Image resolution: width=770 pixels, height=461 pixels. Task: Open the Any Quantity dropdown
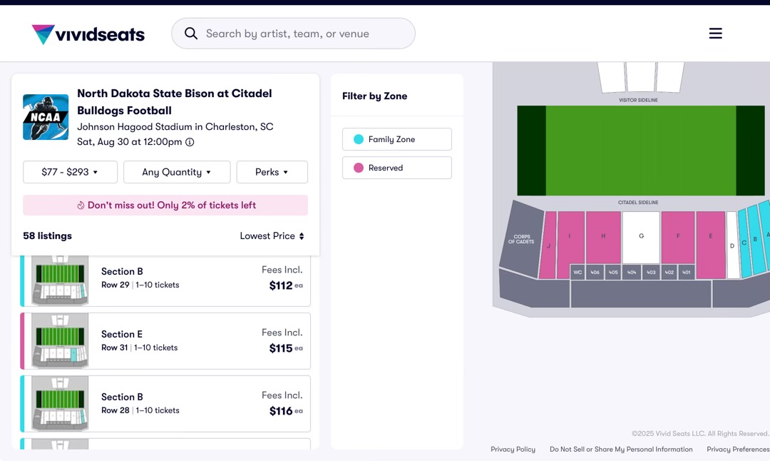[x=177, y=172]
